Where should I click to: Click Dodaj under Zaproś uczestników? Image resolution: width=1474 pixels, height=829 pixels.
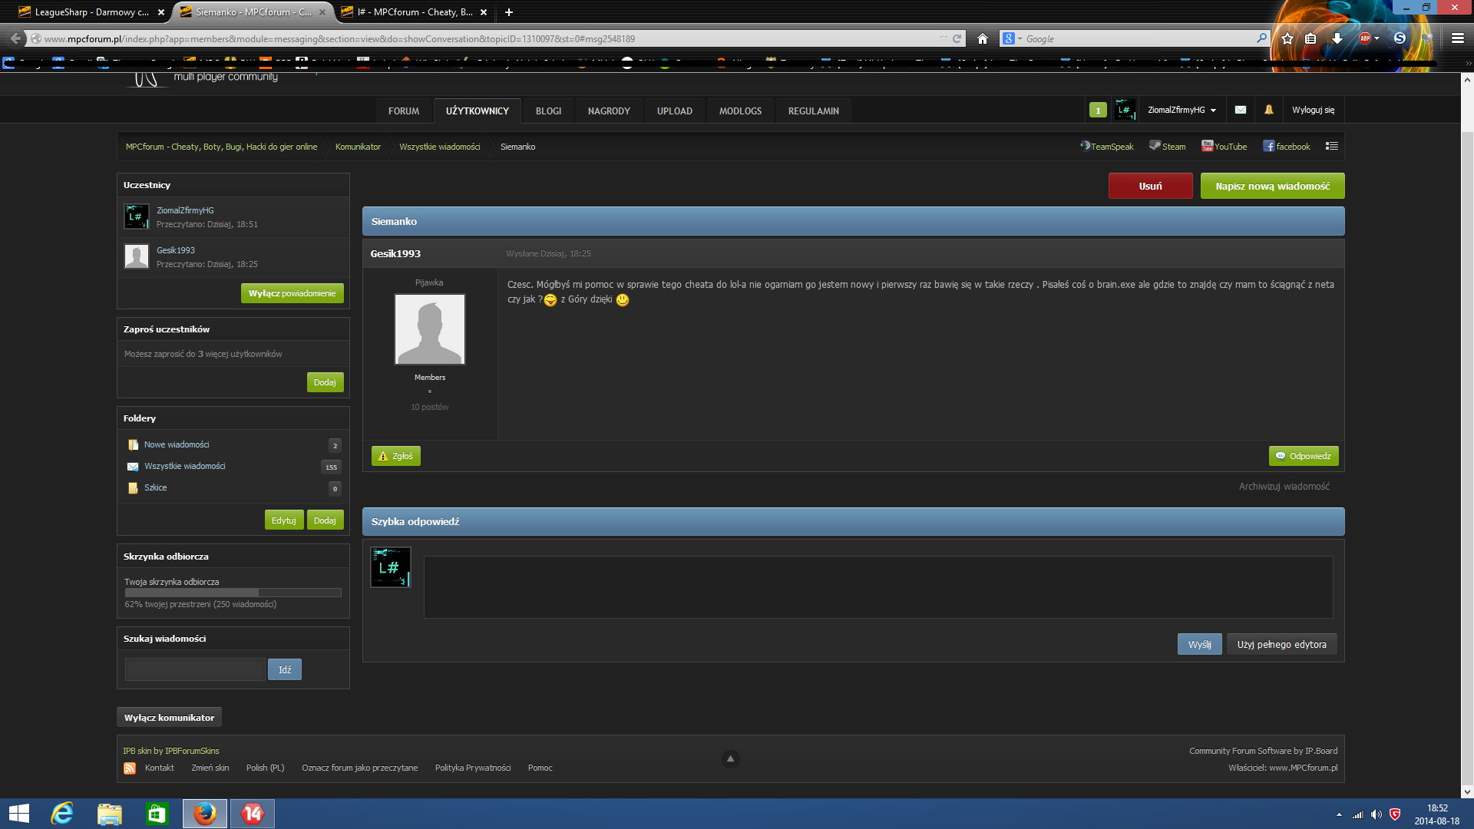point(325,382)
